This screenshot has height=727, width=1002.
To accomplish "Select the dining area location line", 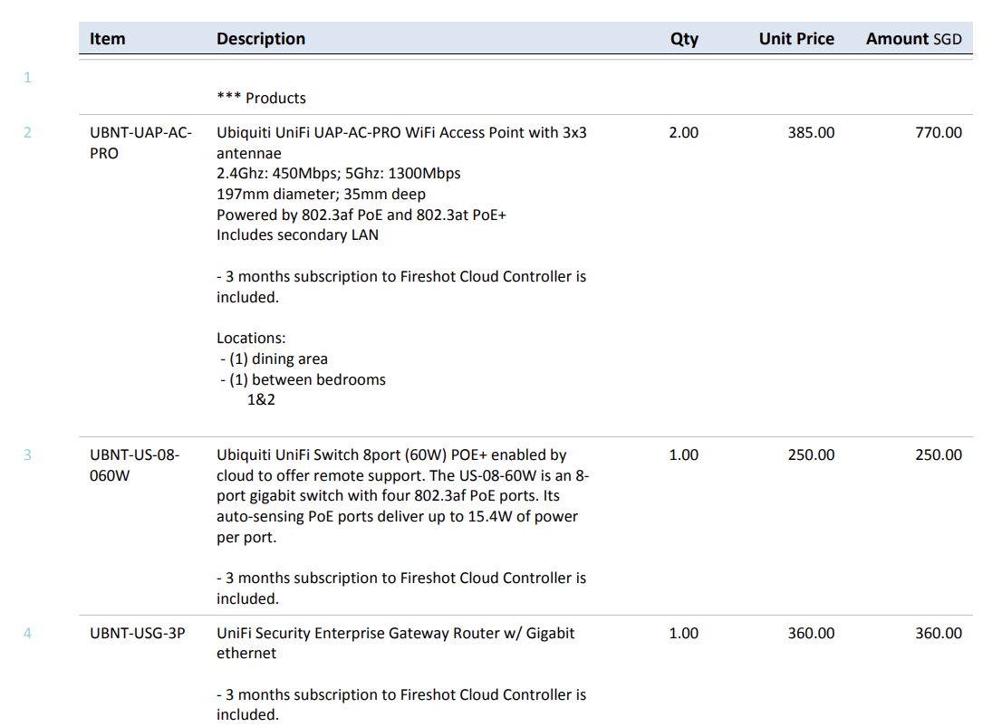I will tap(275, 359).
